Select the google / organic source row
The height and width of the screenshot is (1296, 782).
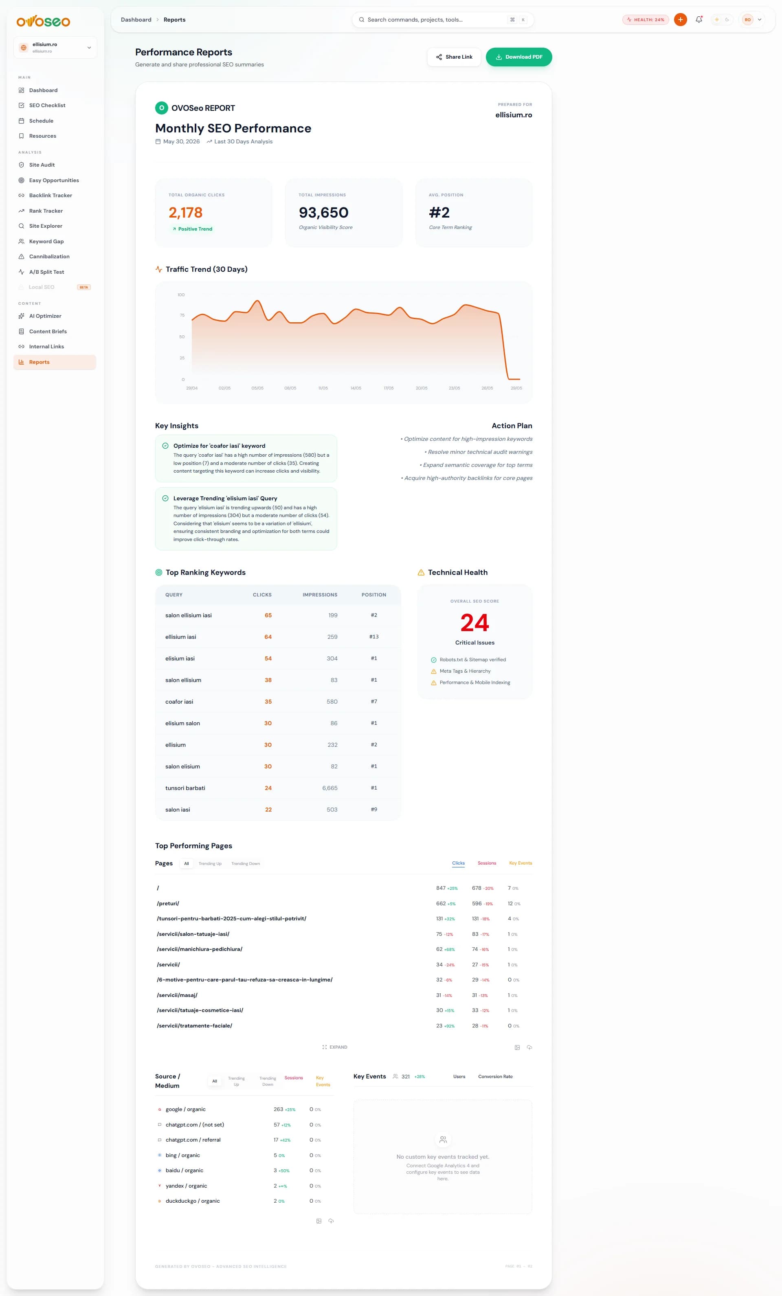[x=244, y=1109]
